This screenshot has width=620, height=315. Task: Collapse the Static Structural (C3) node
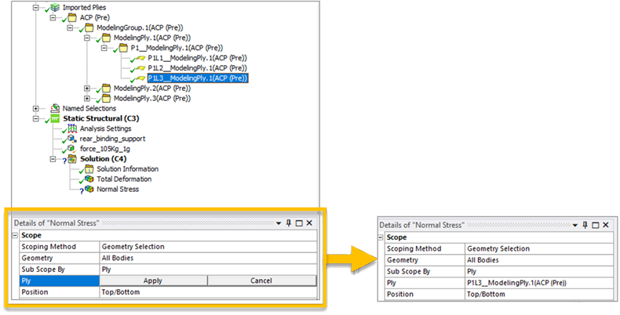[36, 119]
